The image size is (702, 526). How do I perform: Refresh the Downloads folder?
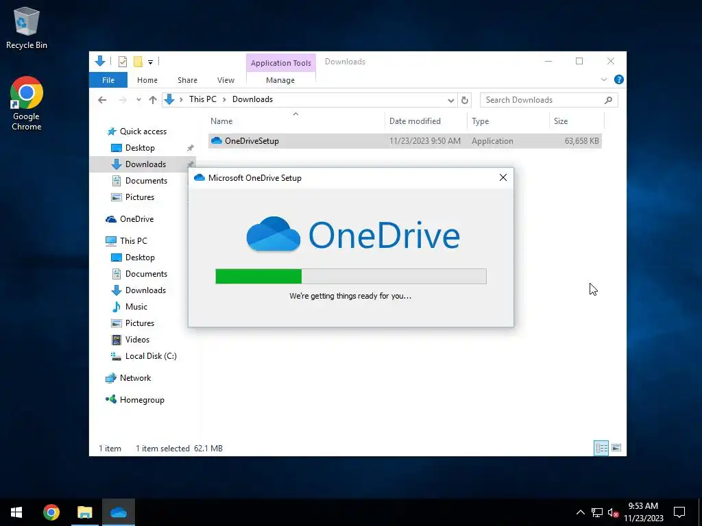coord(465,100)
